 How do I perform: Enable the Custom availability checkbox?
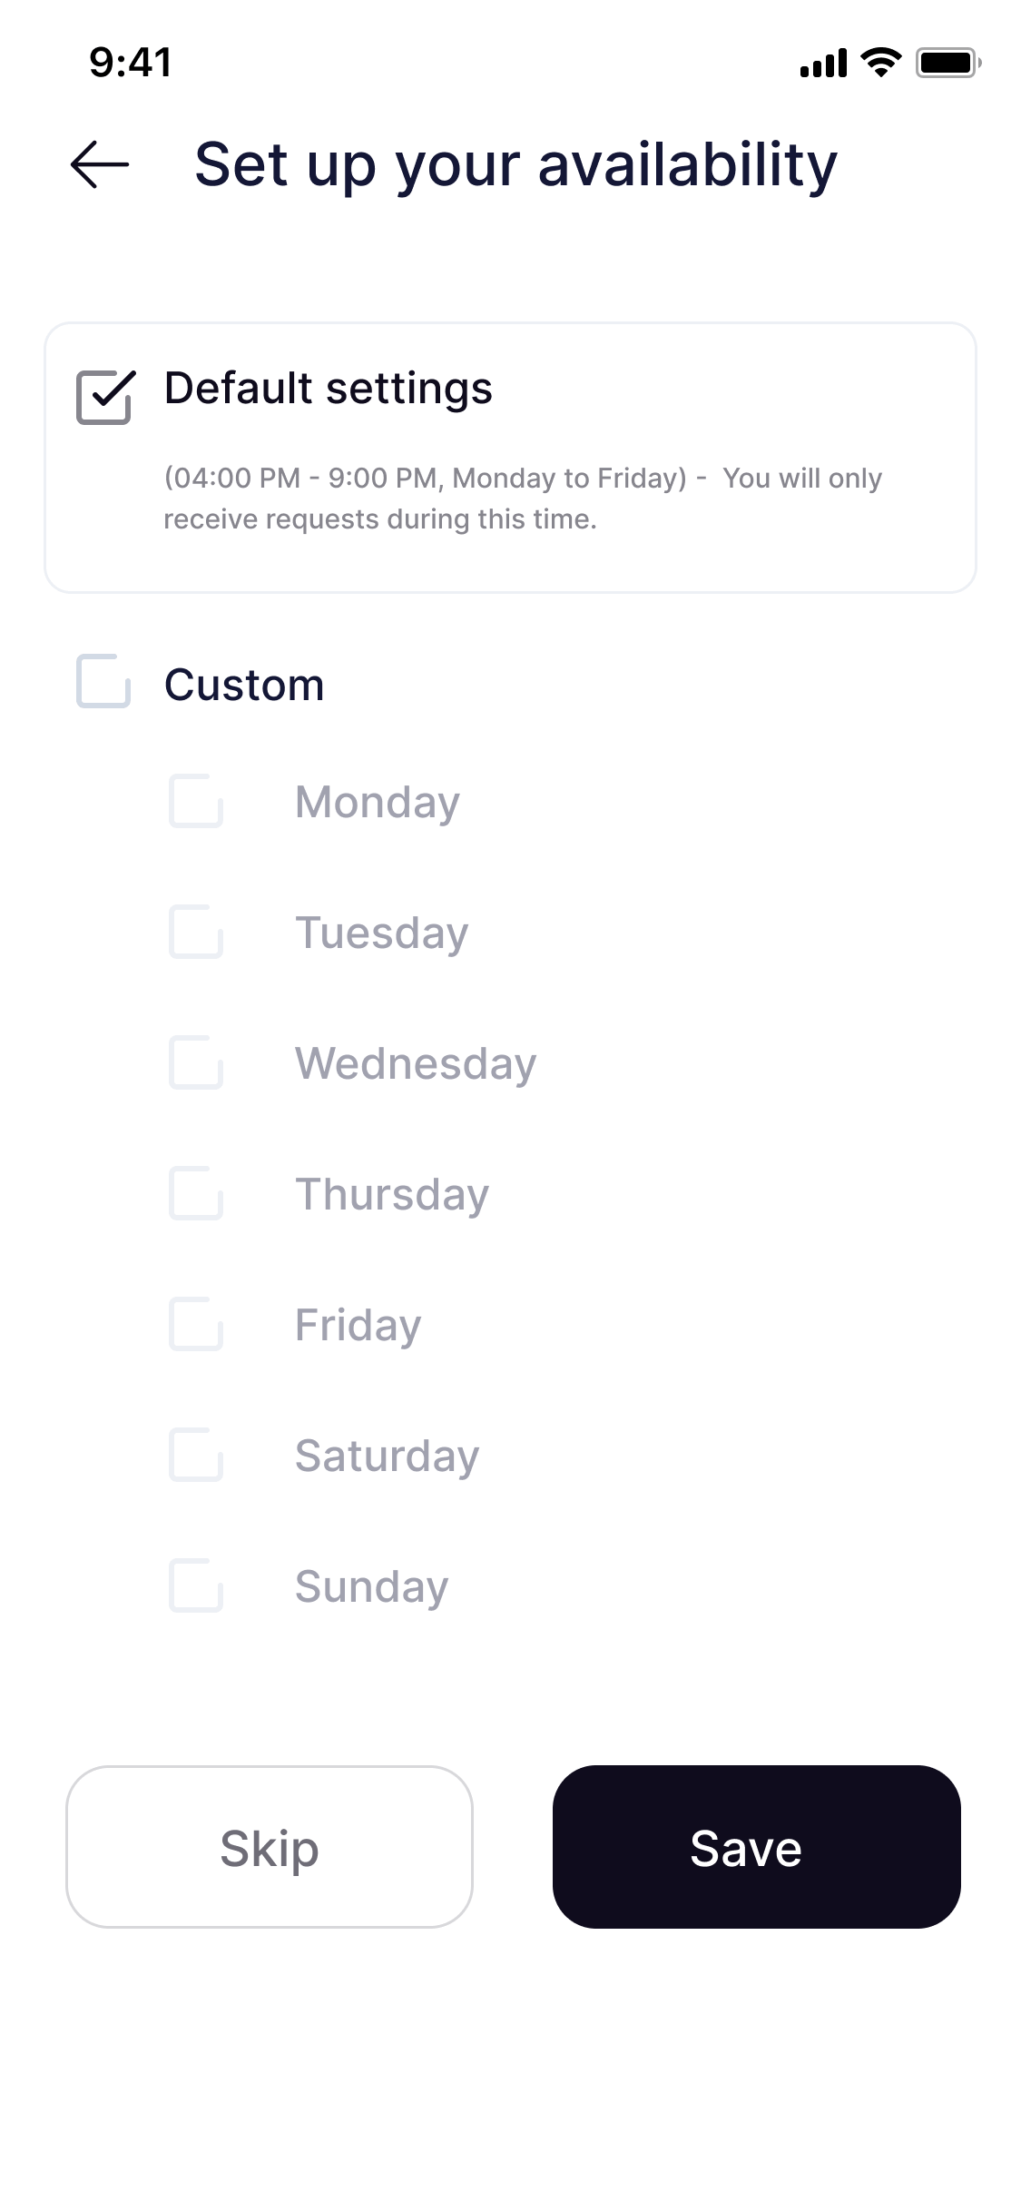(x=103, y=681)
